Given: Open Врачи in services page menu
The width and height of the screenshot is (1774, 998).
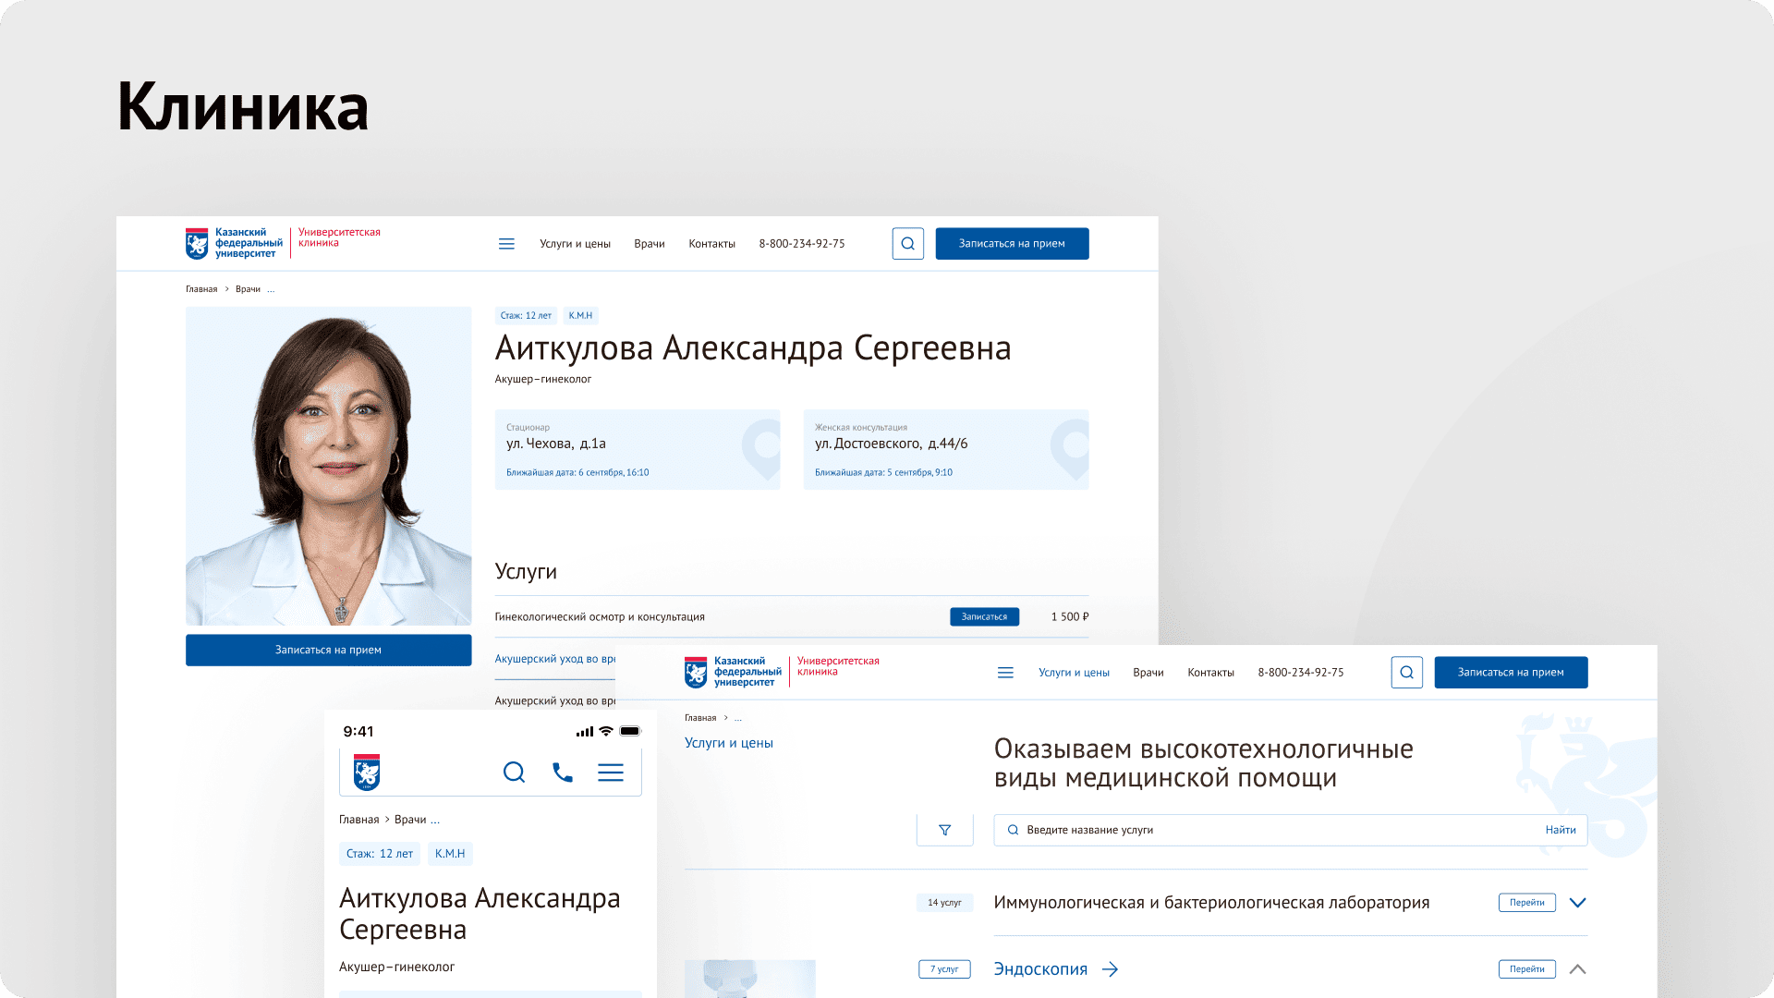Looking at the screenshot, I should (1148, 673).
